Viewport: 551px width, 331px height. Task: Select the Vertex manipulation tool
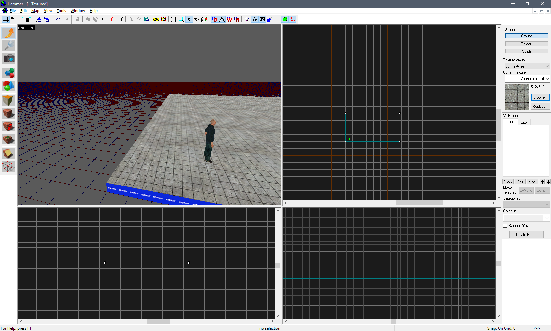tap(9, 166)
